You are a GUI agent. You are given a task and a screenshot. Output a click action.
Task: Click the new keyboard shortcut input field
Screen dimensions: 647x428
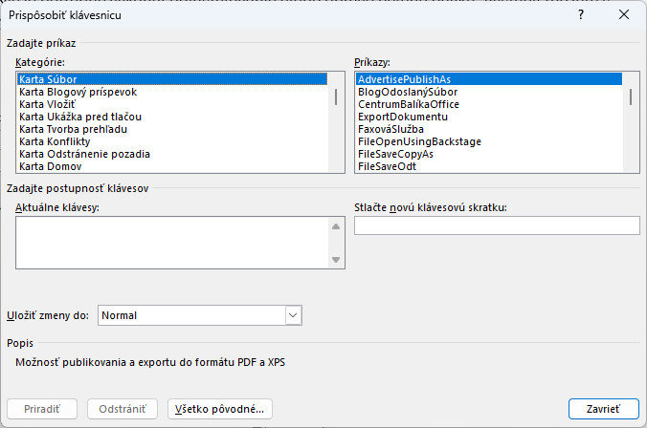pos(497,225)
